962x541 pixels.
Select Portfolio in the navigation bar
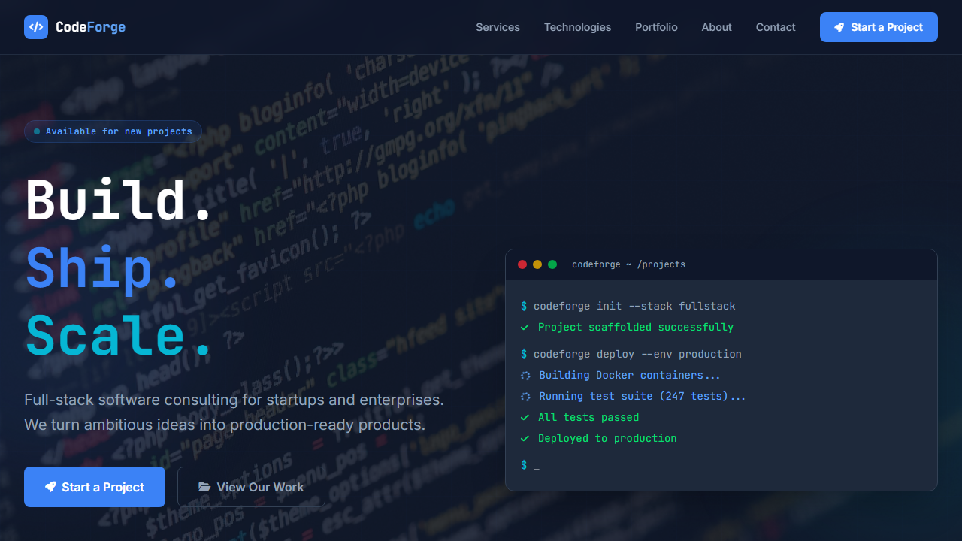point(656,27)
